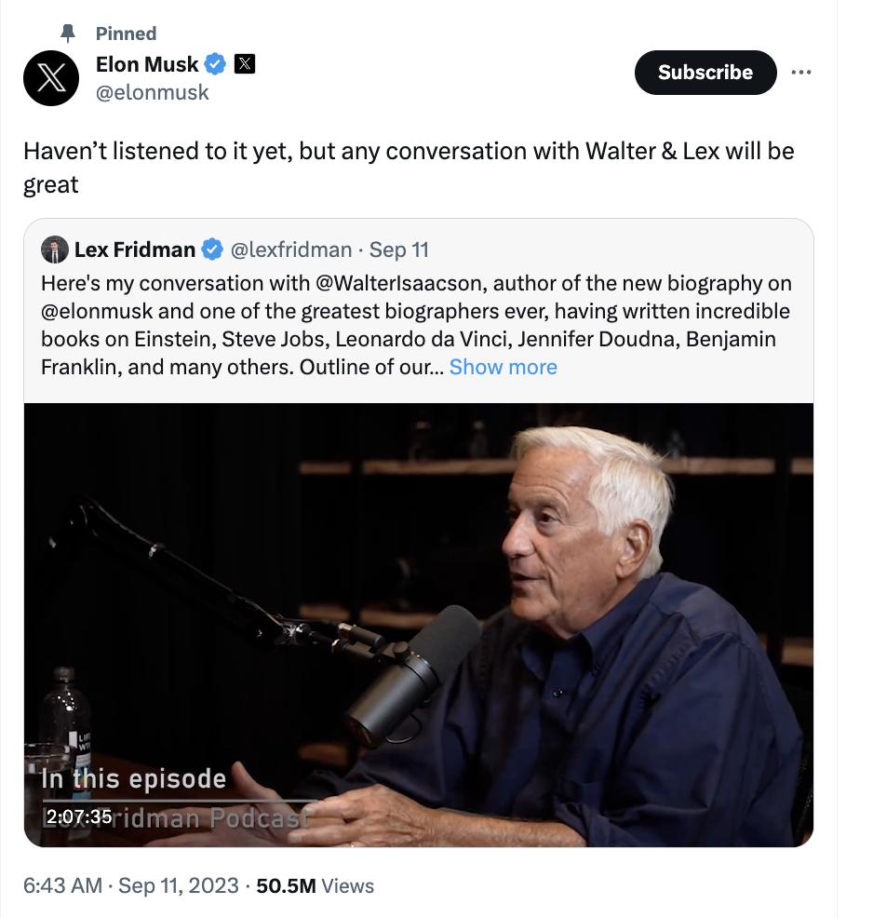This screenshot has width=873, height=918.
Task: Click the Sep 11 quoted post date
Action: (399, 250)
